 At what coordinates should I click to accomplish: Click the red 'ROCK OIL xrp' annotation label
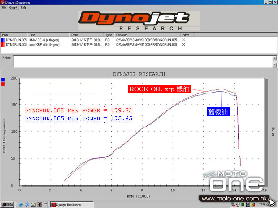159,89
